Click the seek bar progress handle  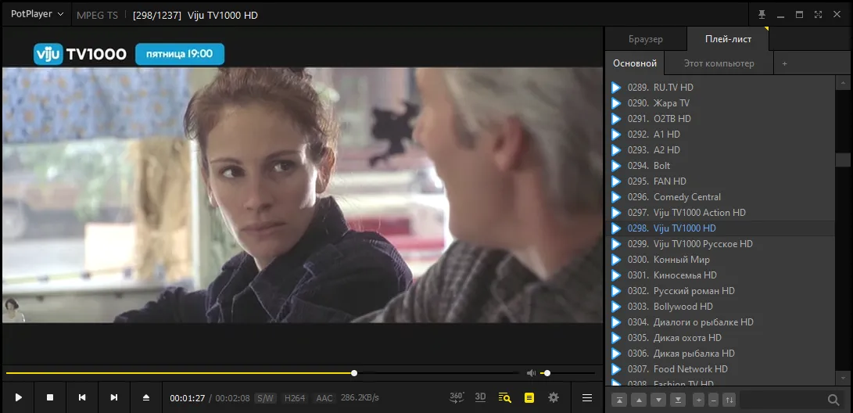tap(354, 373)
